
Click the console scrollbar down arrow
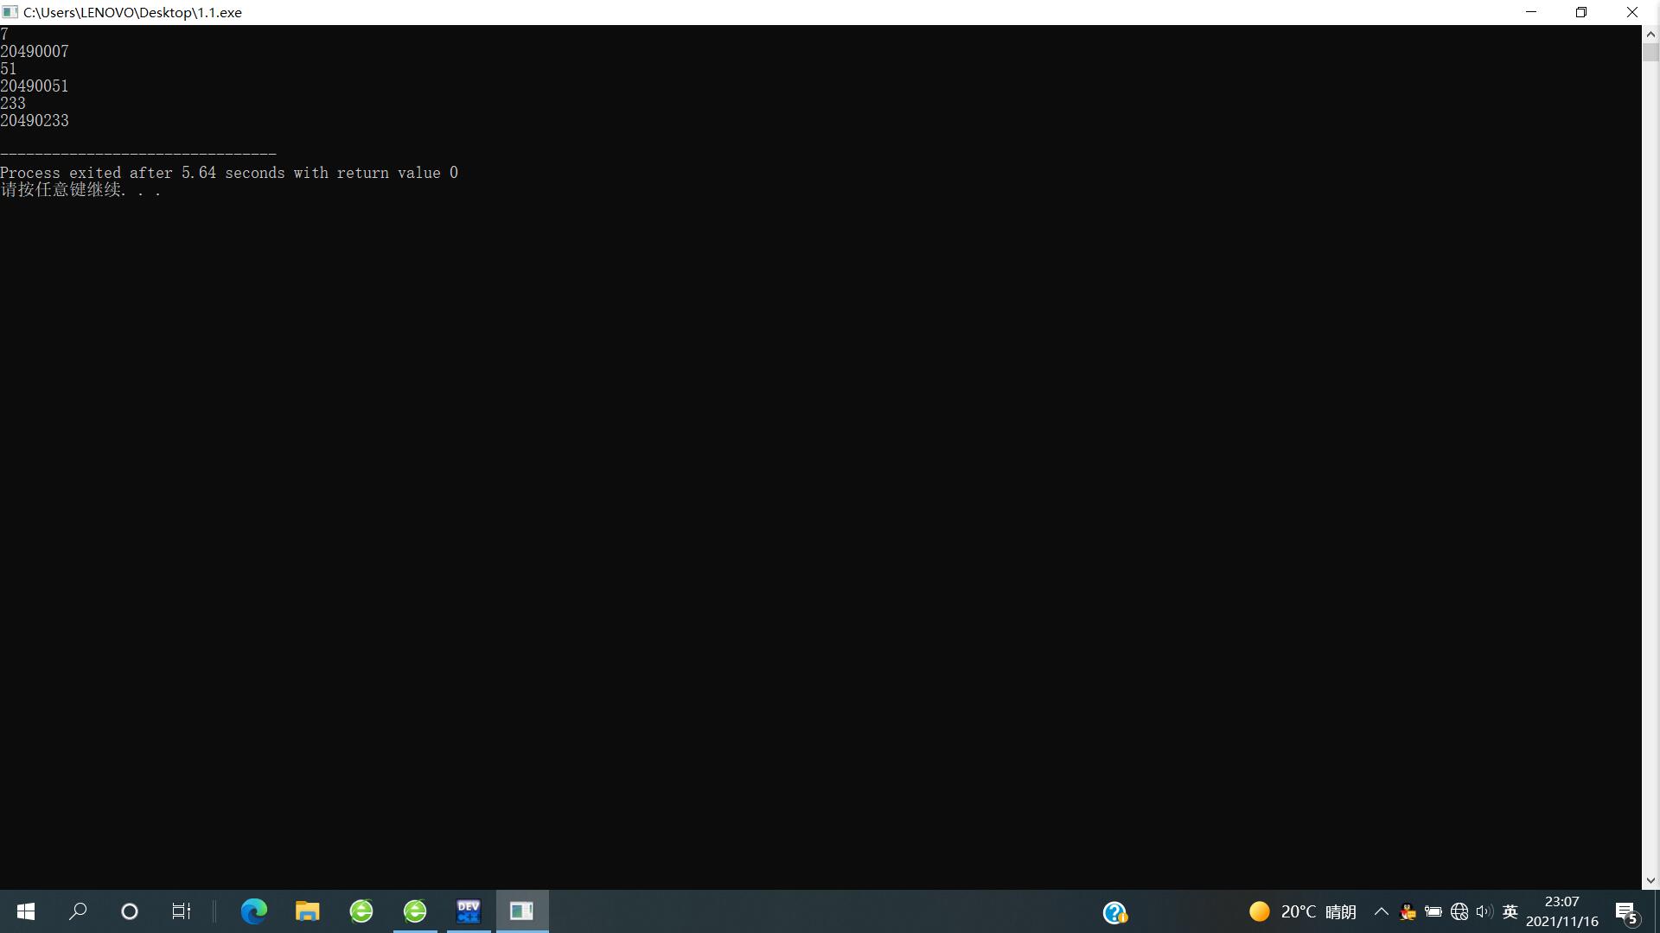pos(1650,881)
